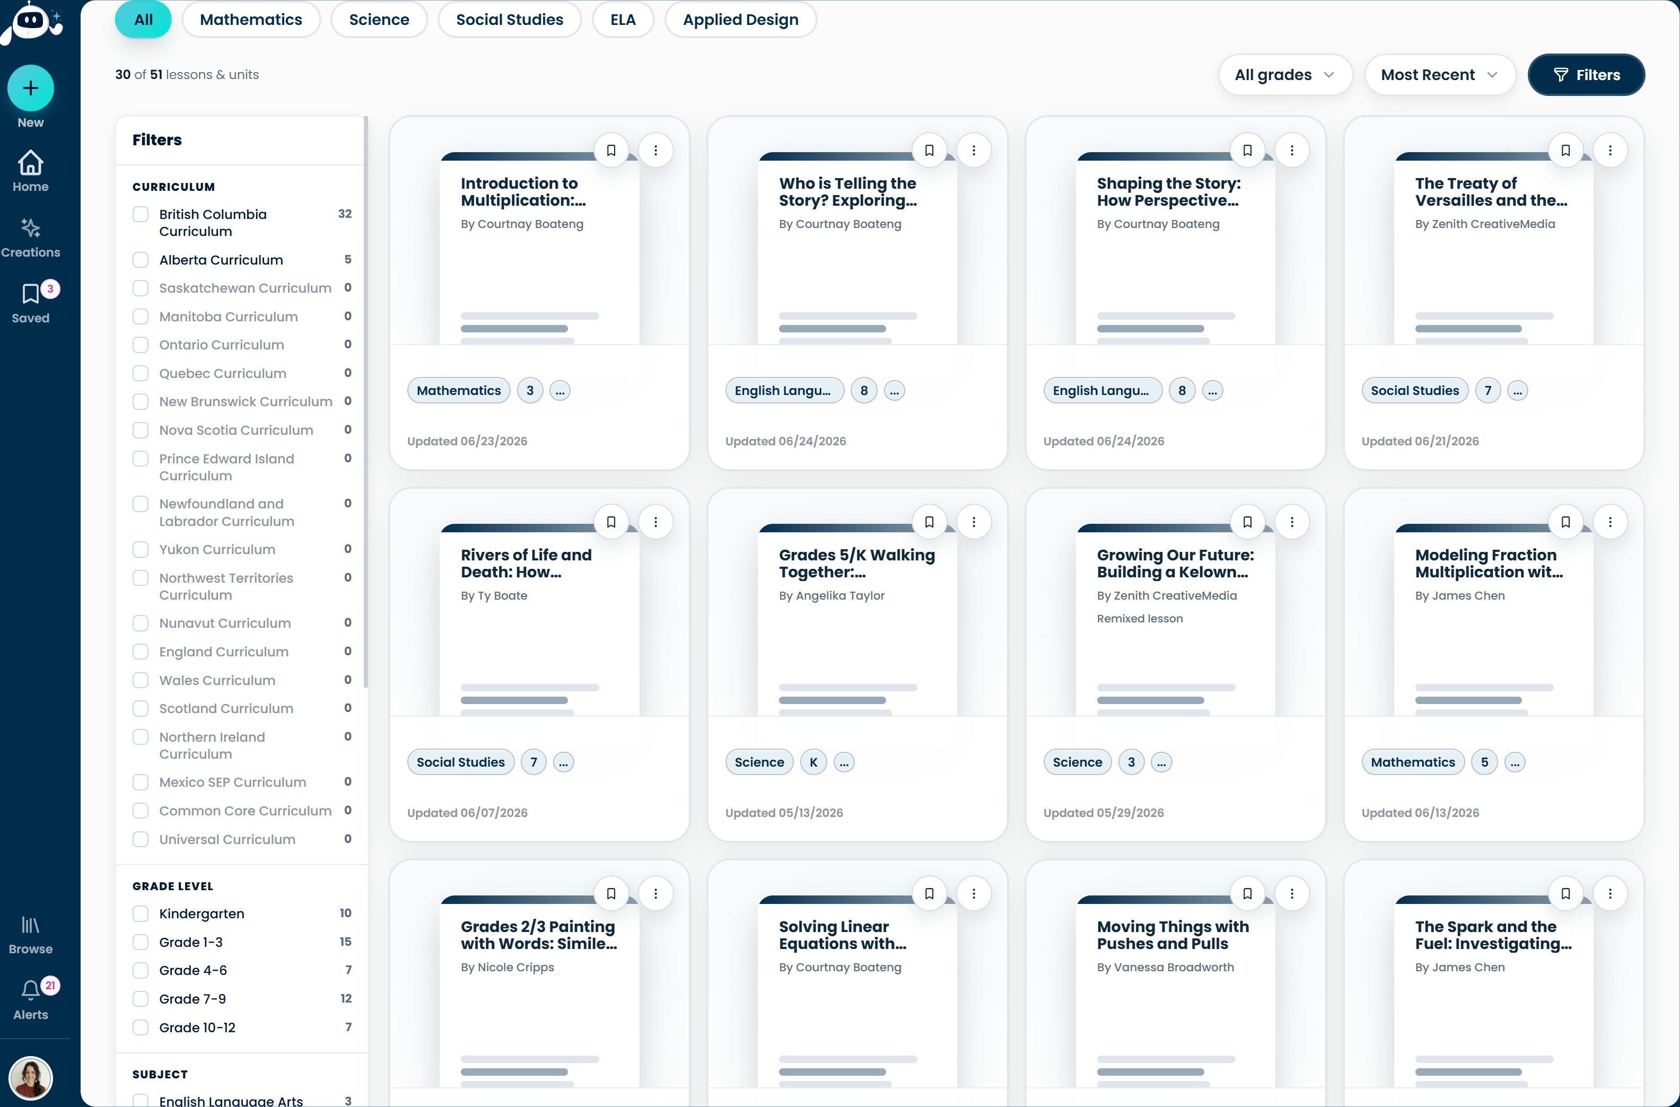Check British Columbia Curriculum filter

click(x=141, y=214)
